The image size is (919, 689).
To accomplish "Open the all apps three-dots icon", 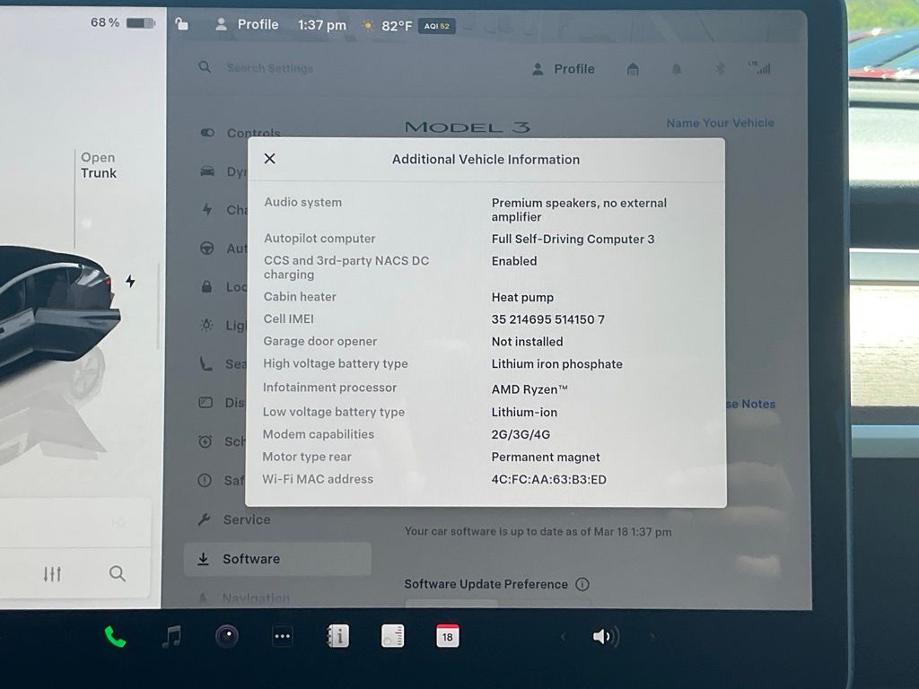I will coord(283,637).
